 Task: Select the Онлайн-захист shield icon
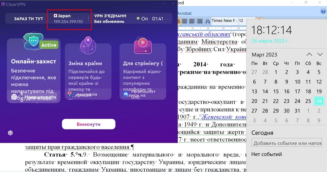34,41
